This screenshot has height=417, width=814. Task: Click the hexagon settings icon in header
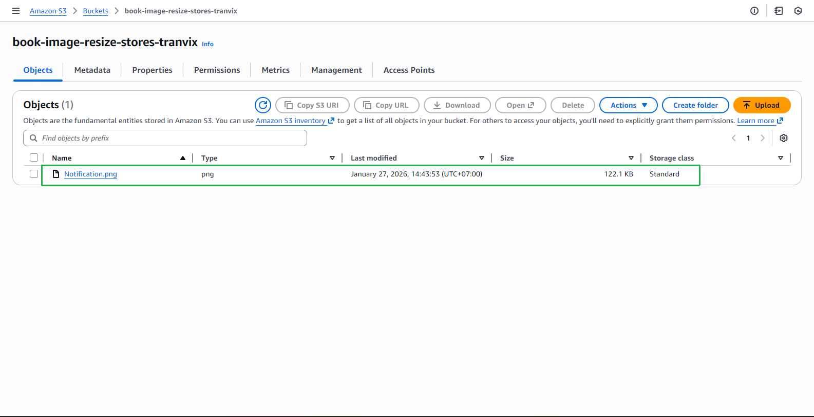click(798, 11)
